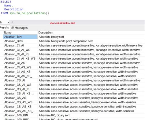This screenshot has height=120, width=145.
Task: Click the Messages tab icon
Action: pyautogui.click(x=12, y=28)
